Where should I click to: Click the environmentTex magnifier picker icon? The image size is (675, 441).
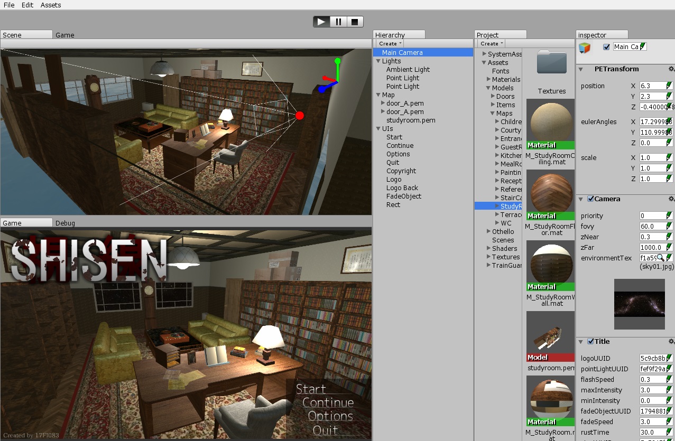[660, 258]
